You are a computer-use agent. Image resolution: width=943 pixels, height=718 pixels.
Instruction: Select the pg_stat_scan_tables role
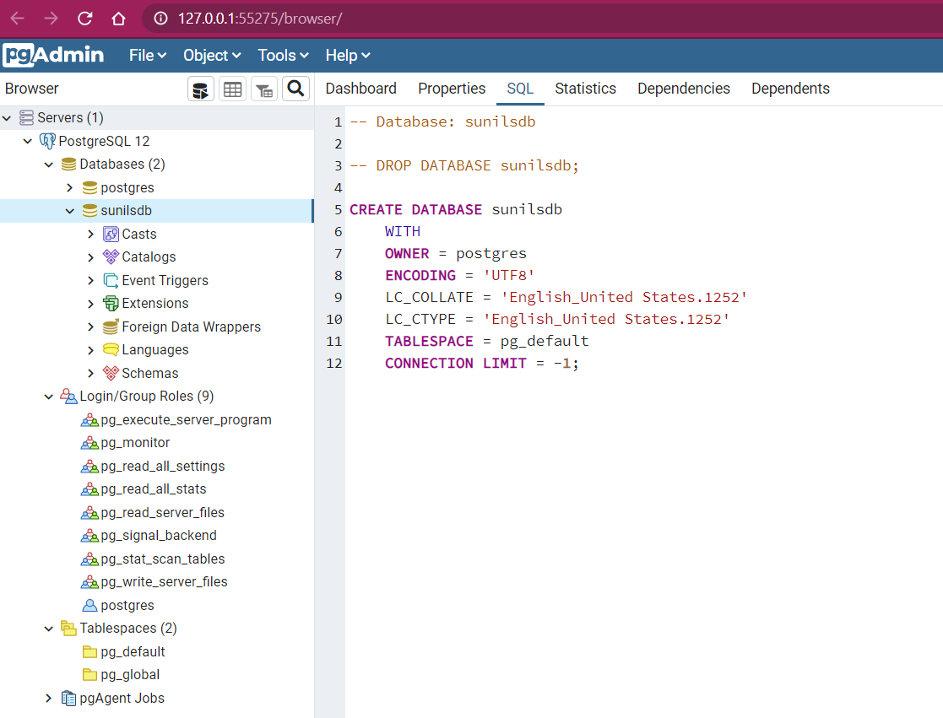point(163,559)
